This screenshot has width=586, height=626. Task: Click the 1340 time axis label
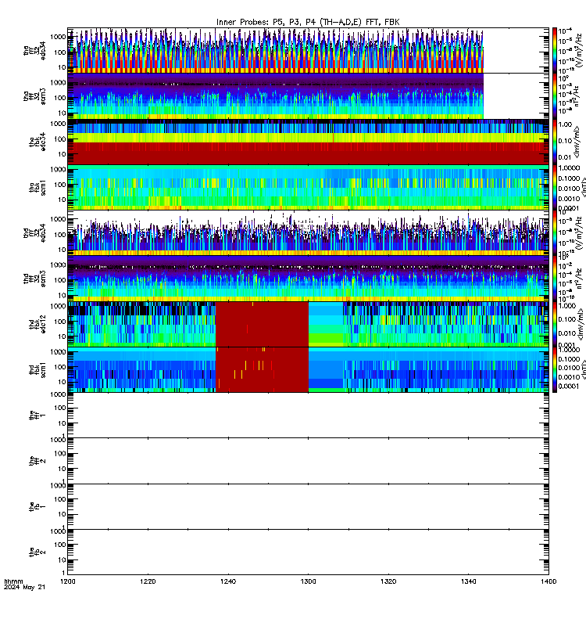pyautogui.click(x=468, y=581)
